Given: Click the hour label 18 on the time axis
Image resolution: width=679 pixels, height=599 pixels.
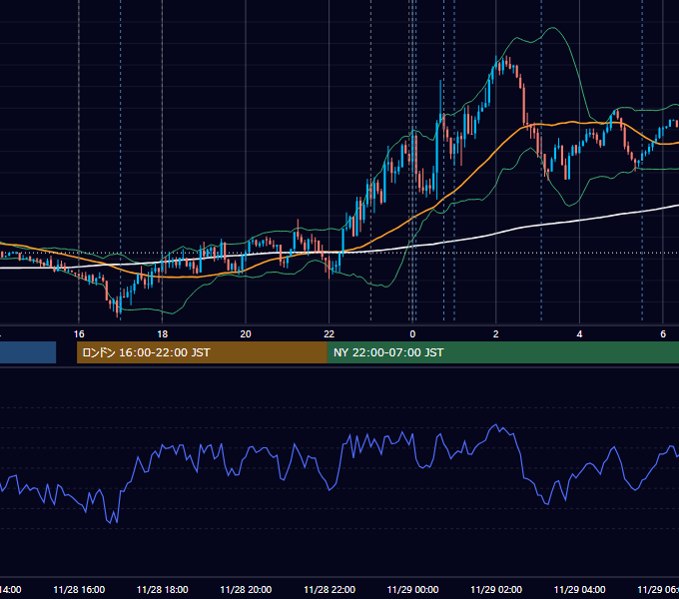Looking at the screenshot, I should (x=163, y=334).
